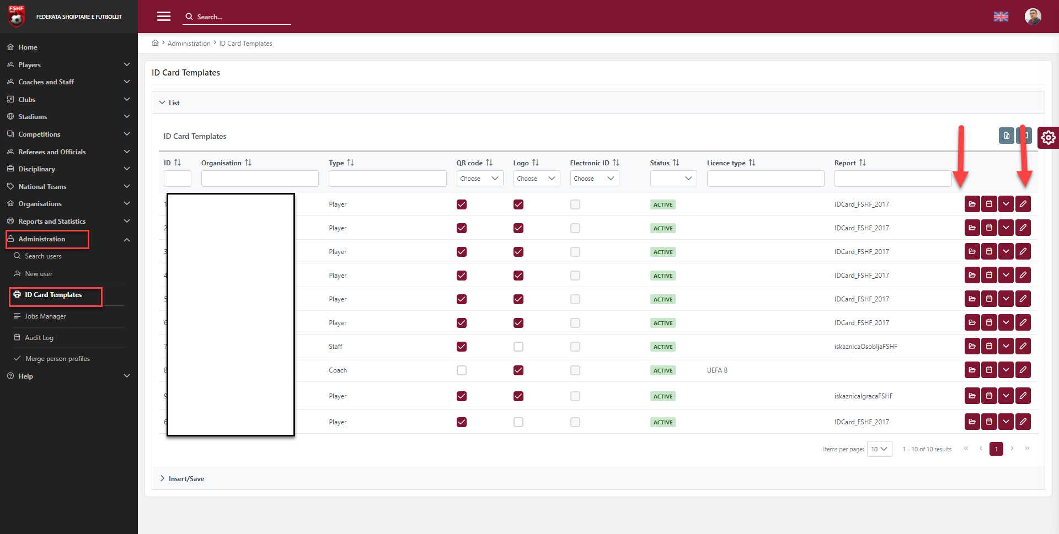Open Audit Log in the sidebar
Image resolution: width=1059 pixels, height=534 pixels.
pos(39,338)
